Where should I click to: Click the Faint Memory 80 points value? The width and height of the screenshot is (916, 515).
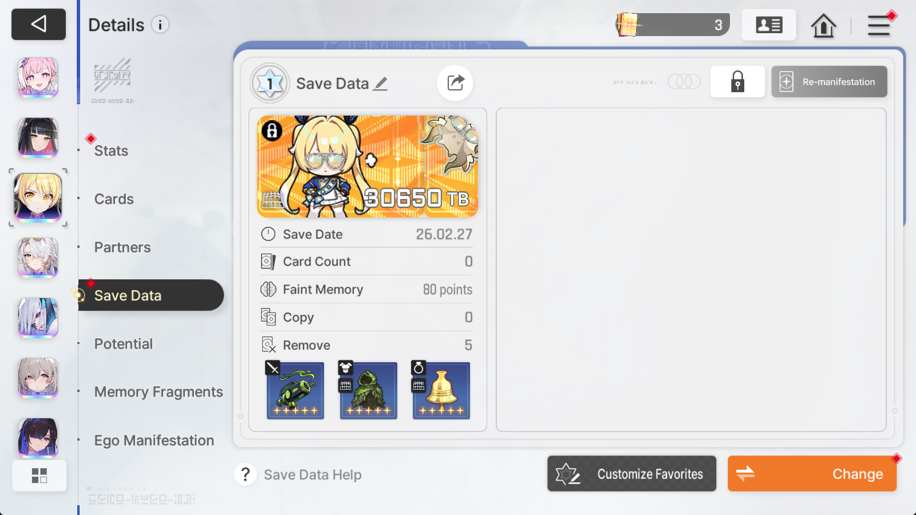(448, 290)
